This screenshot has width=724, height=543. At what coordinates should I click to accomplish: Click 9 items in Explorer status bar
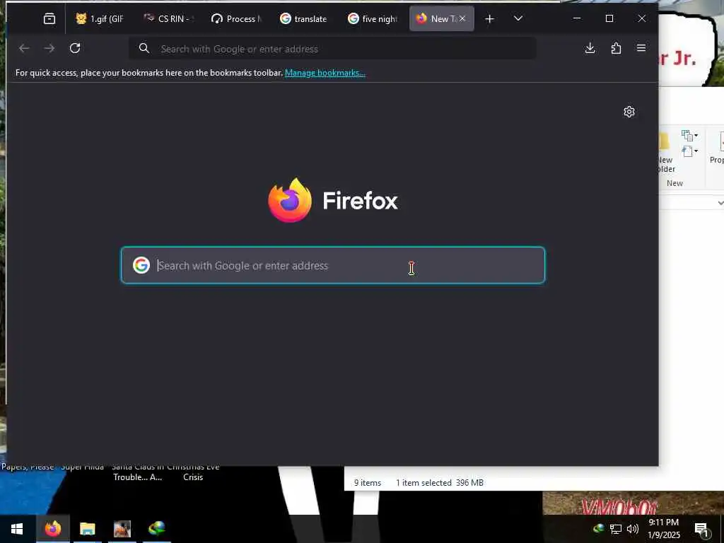[x=368, y=482]
